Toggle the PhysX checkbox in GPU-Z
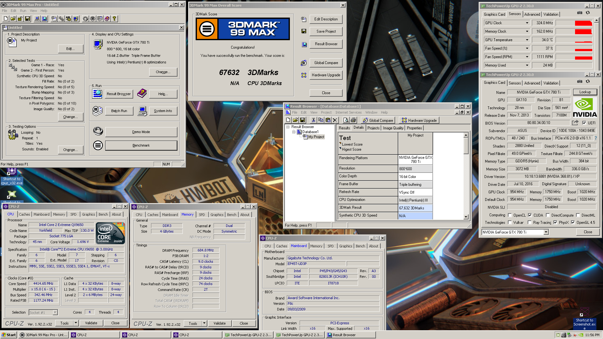This screenshot has height=339, width=603. (555, 223)
